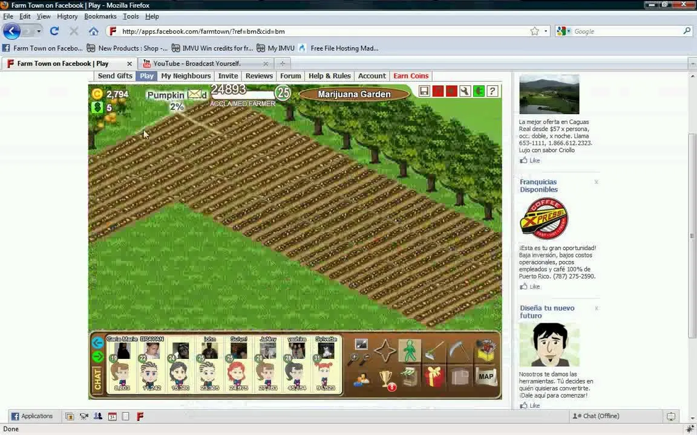Select the green walk avatar tool

click(x=410, y=350)
